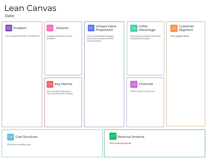Click the blue 05 badge for Unique Value Proposition
The height and width of the screenshot is (160, 207).
pos(91,28)
